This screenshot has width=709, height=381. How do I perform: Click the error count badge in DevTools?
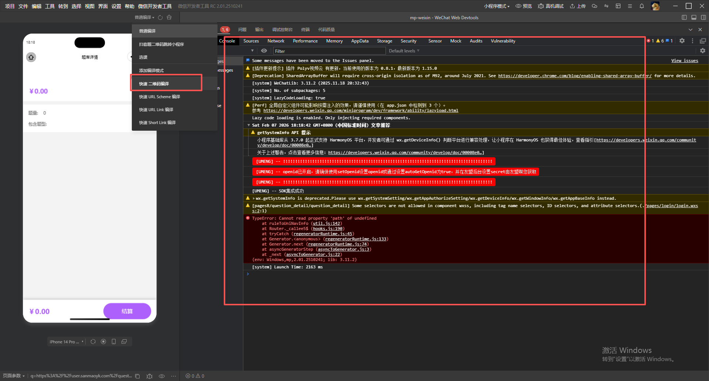coord(650,41)
